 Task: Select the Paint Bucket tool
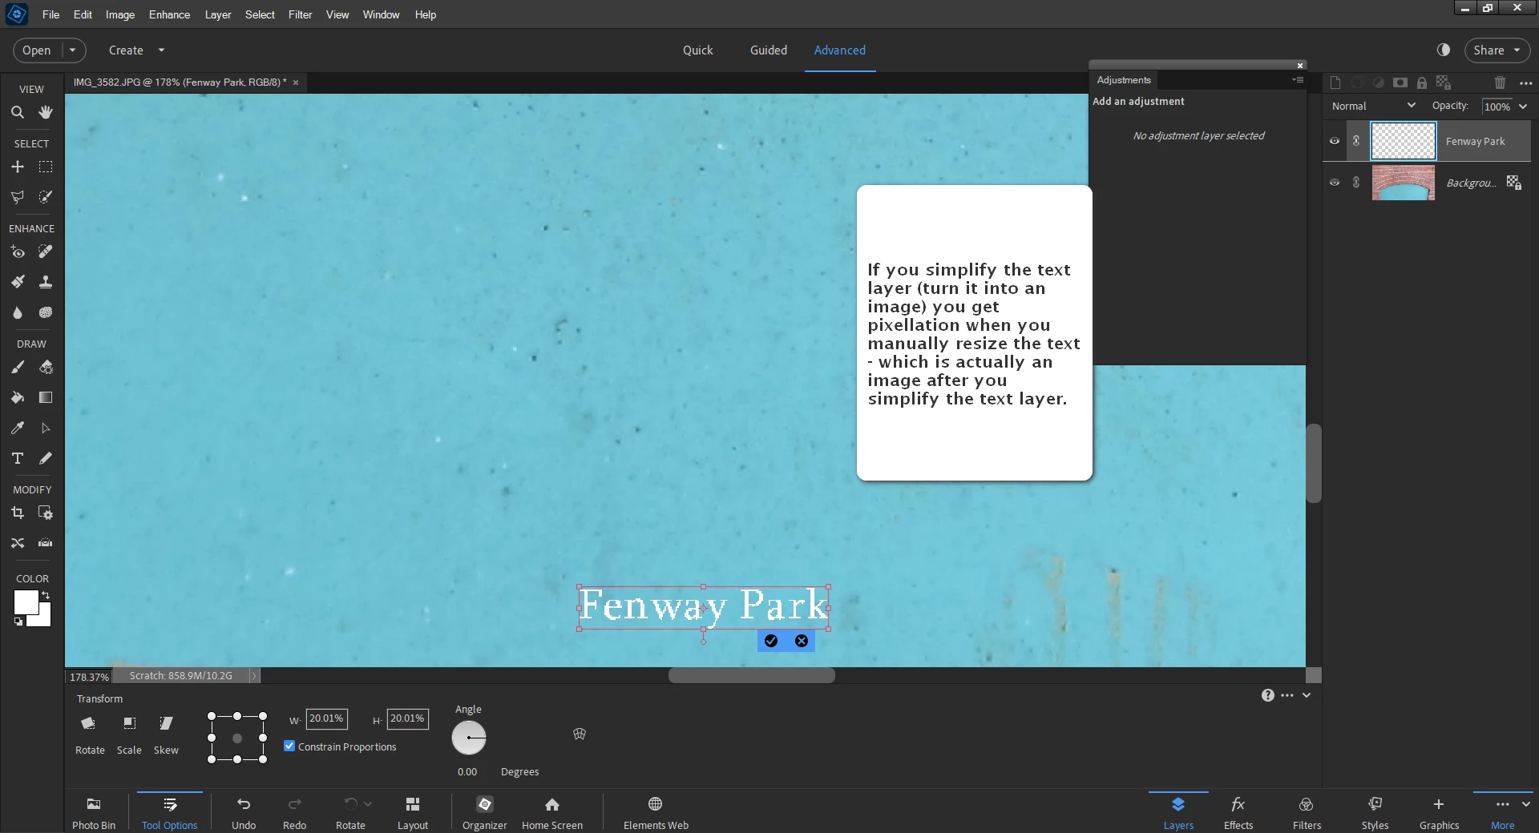pyautogui.click(x=18, y=397)
